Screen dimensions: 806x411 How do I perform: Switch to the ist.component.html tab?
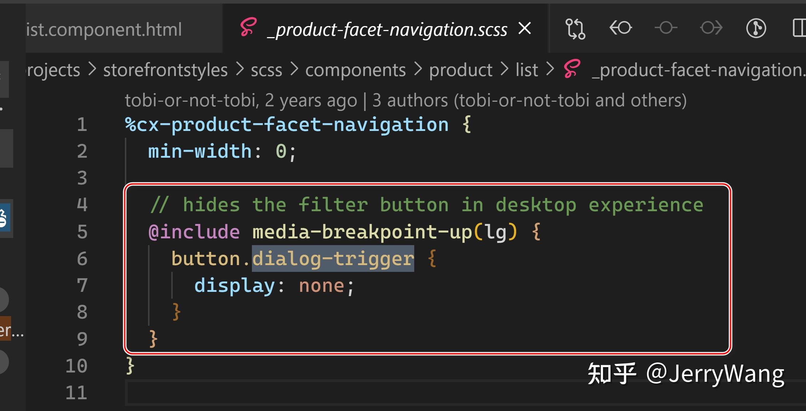point(103,29)
